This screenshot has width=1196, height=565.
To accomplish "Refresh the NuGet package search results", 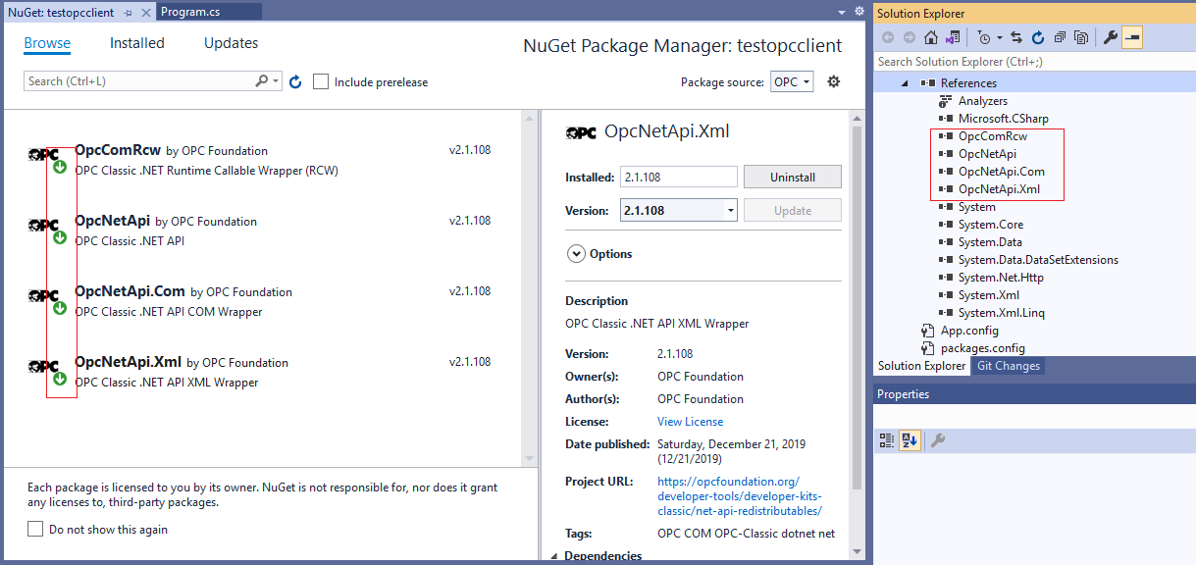I will (x=295, y=81).
